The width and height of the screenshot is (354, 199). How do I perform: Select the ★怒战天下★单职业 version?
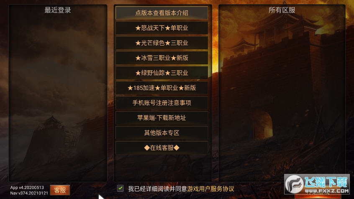click(x=162, y=28)
